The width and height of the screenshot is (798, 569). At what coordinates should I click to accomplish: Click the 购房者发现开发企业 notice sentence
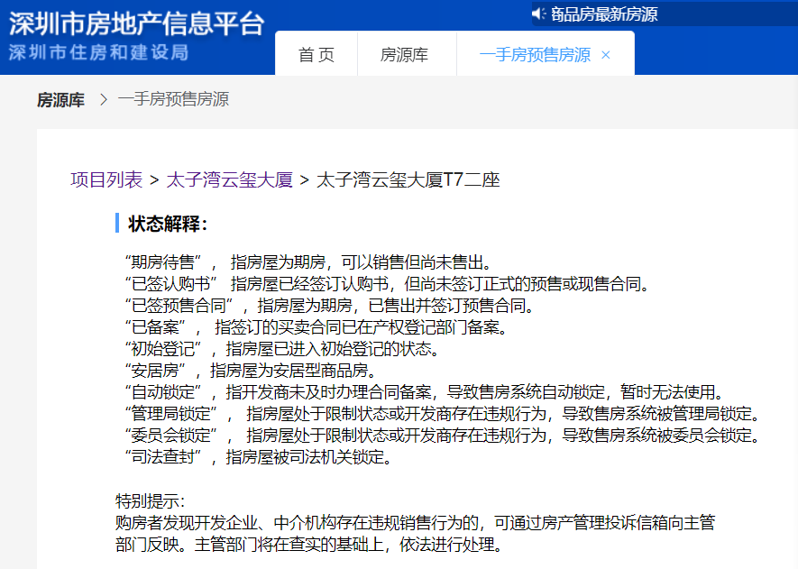[x=416, y=533]
